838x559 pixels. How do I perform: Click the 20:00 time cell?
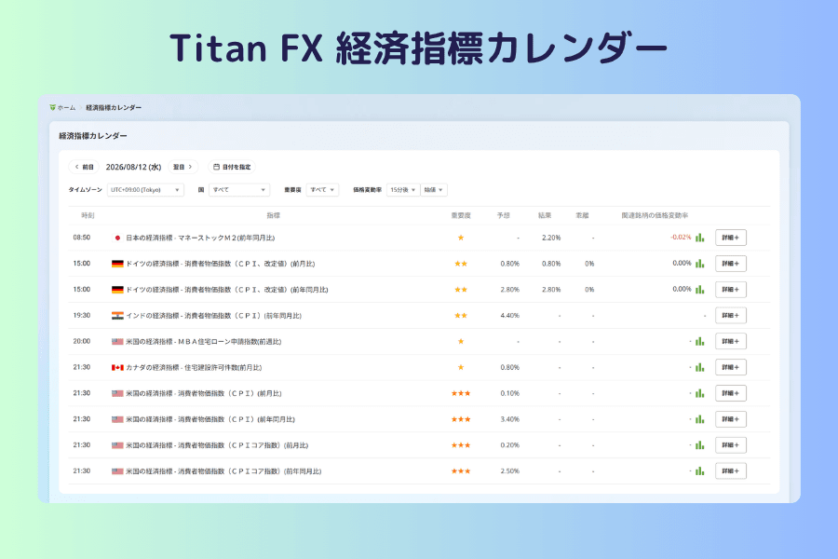[82, 341]
